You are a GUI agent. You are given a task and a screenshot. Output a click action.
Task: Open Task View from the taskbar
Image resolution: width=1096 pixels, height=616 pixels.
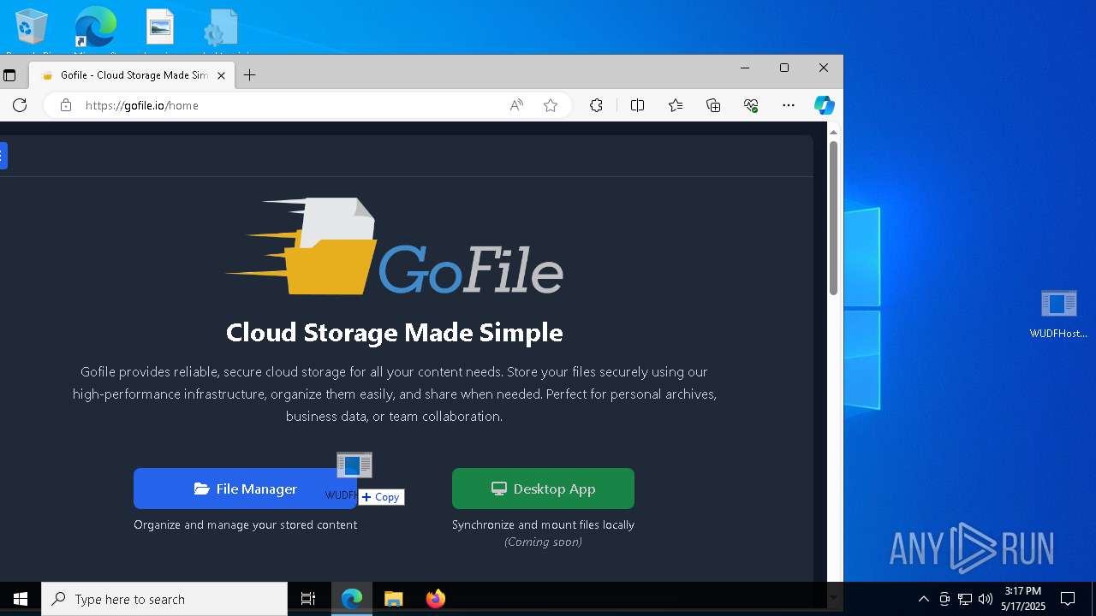(308, 599)
